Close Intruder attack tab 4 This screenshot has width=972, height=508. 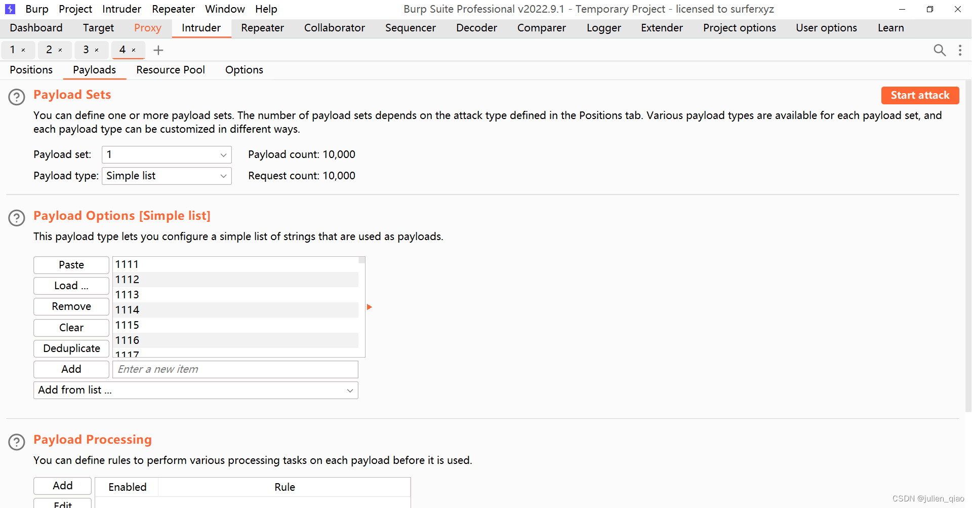coord(134,50)
